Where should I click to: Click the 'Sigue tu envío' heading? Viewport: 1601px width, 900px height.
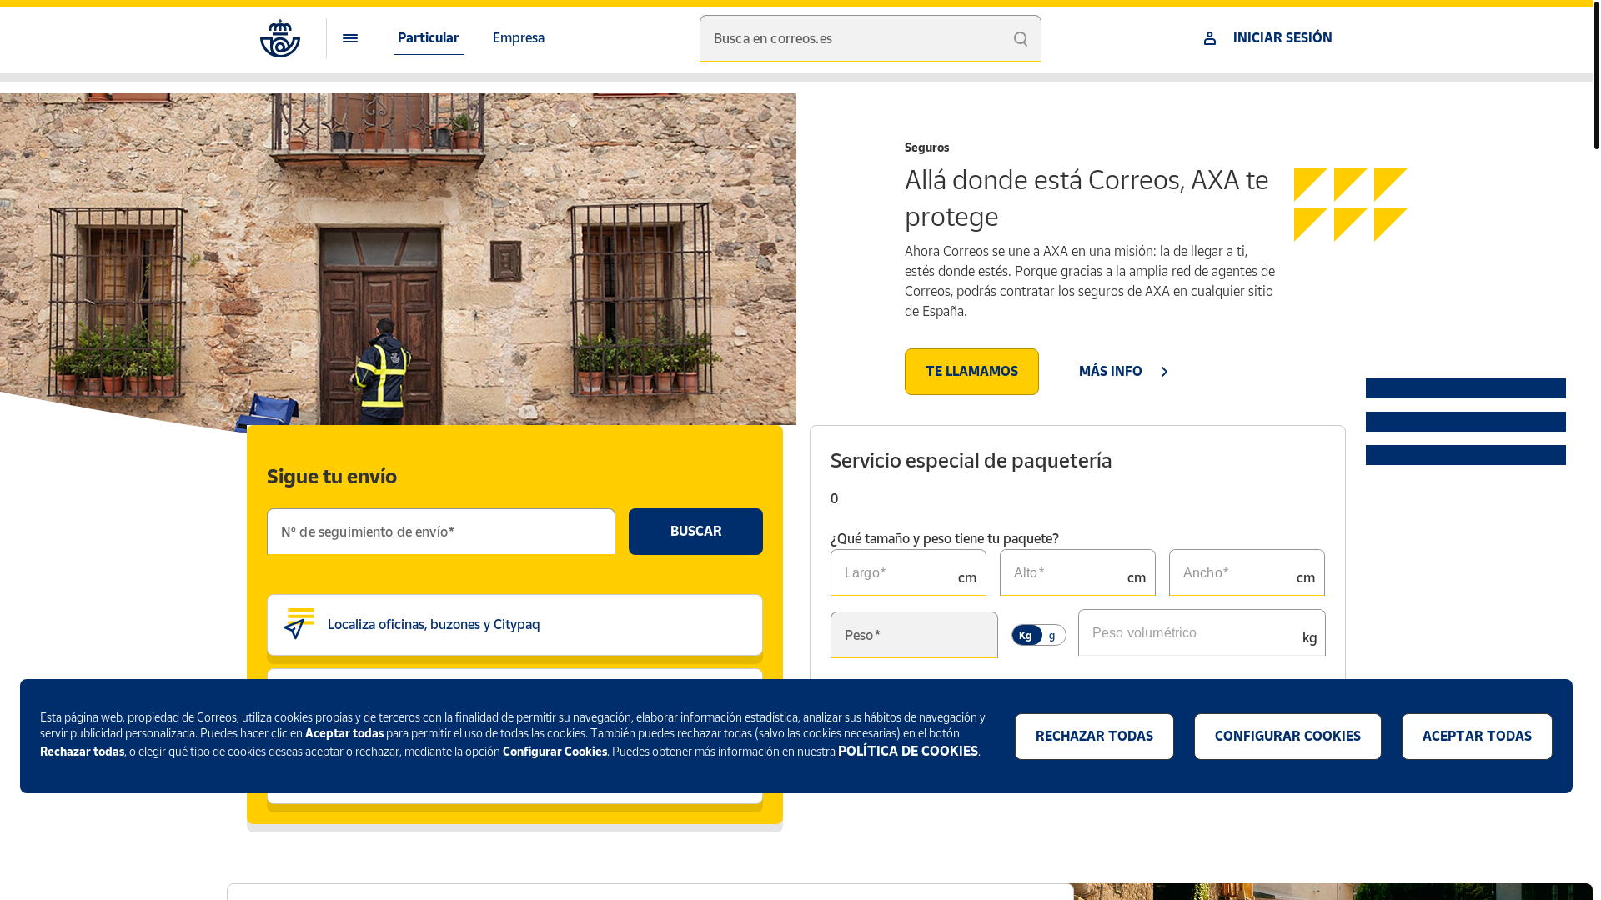point(332,476)
